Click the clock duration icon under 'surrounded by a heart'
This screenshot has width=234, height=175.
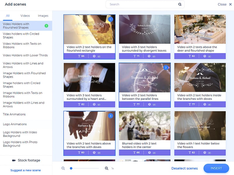94,104
